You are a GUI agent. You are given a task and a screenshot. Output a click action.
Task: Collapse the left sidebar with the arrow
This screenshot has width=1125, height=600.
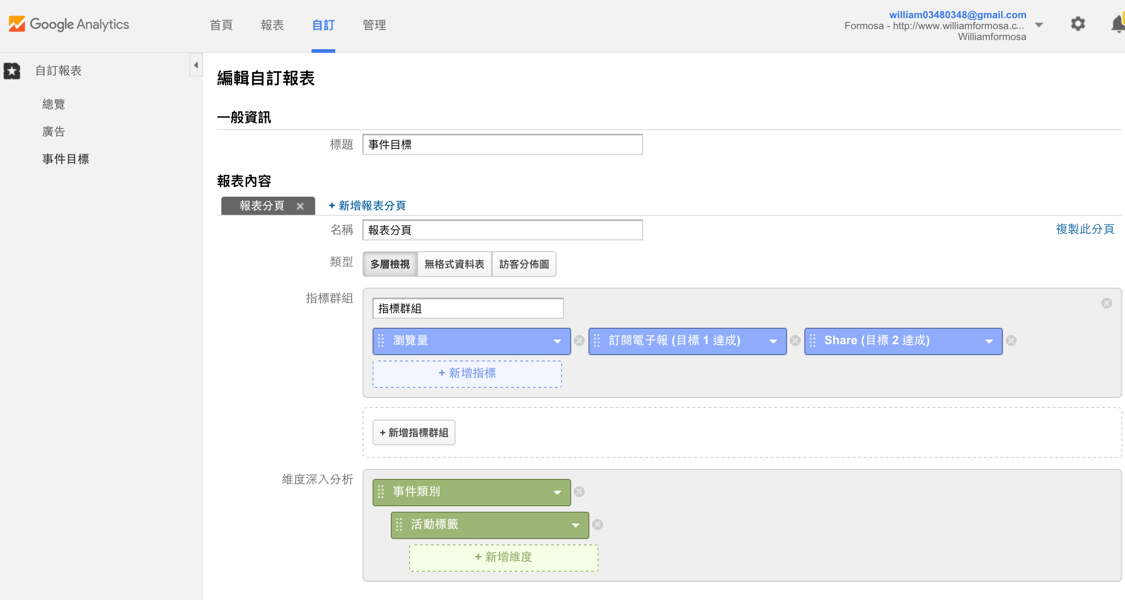[196, 65]
